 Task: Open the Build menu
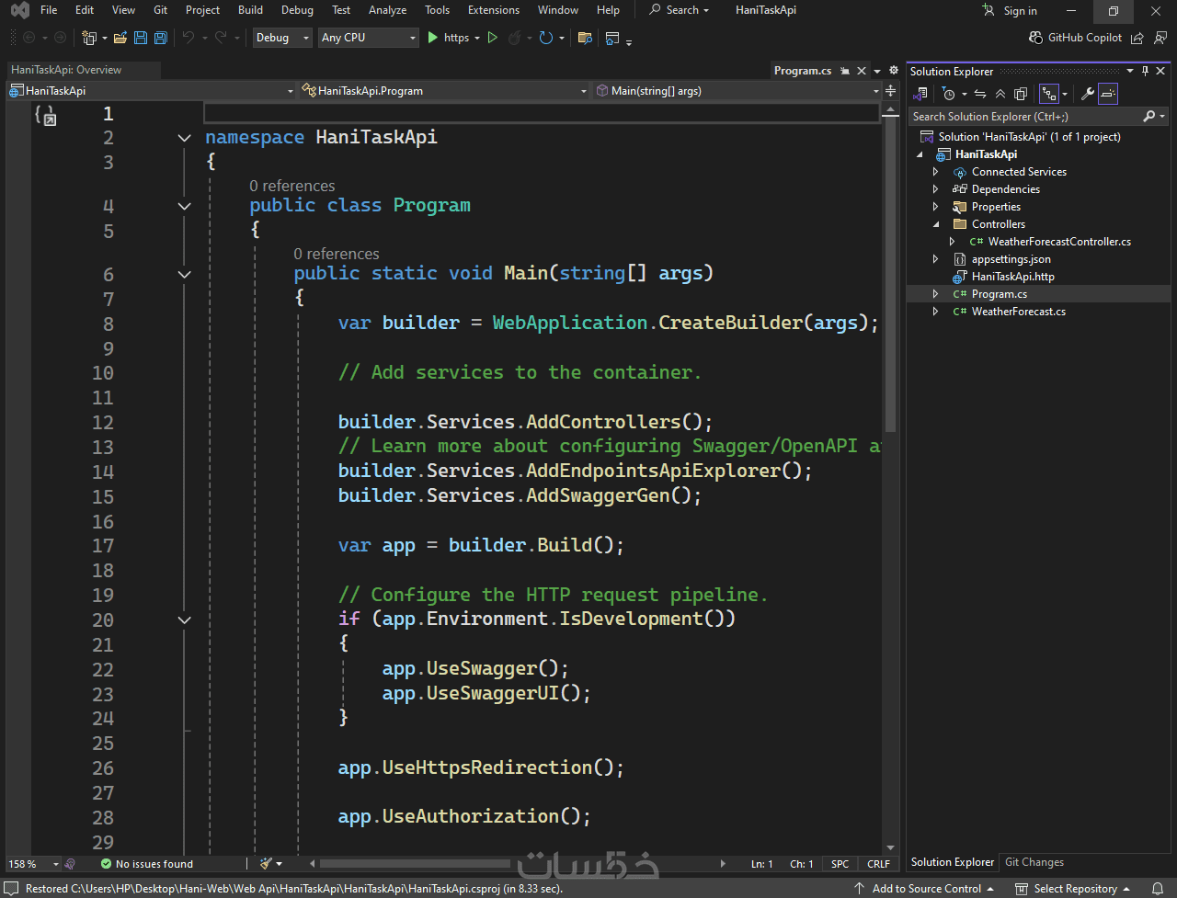[250, 10]
